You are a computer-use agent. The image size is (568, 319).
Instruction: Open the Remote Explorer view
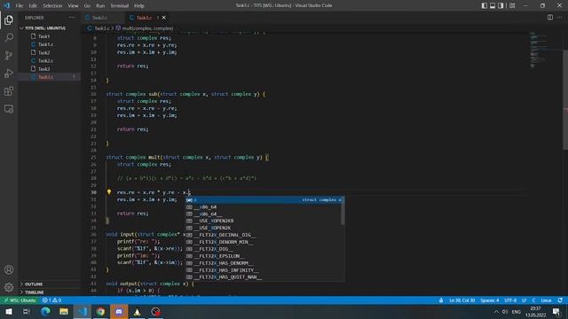[x=9, y=109]
